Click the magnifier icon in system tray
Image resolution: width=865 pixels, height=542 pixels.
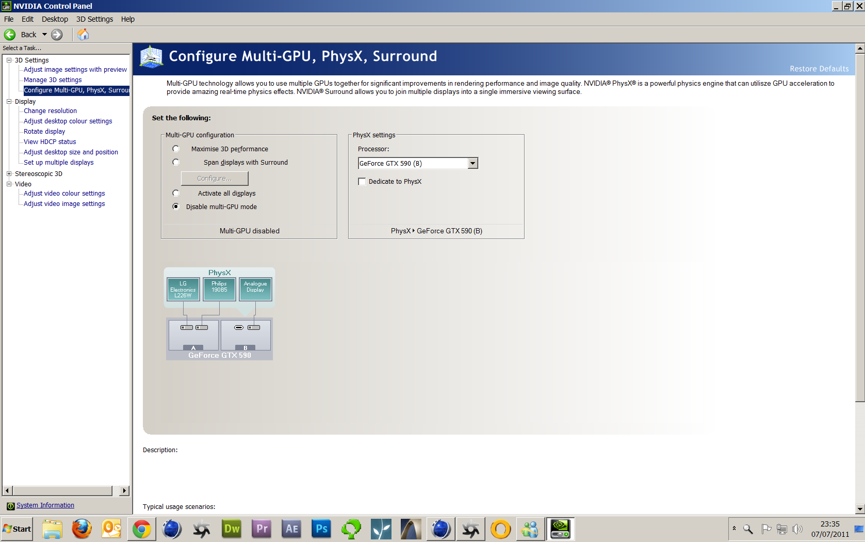pos(748,529)
